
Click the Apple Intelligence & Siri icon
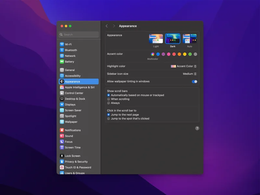62,87
